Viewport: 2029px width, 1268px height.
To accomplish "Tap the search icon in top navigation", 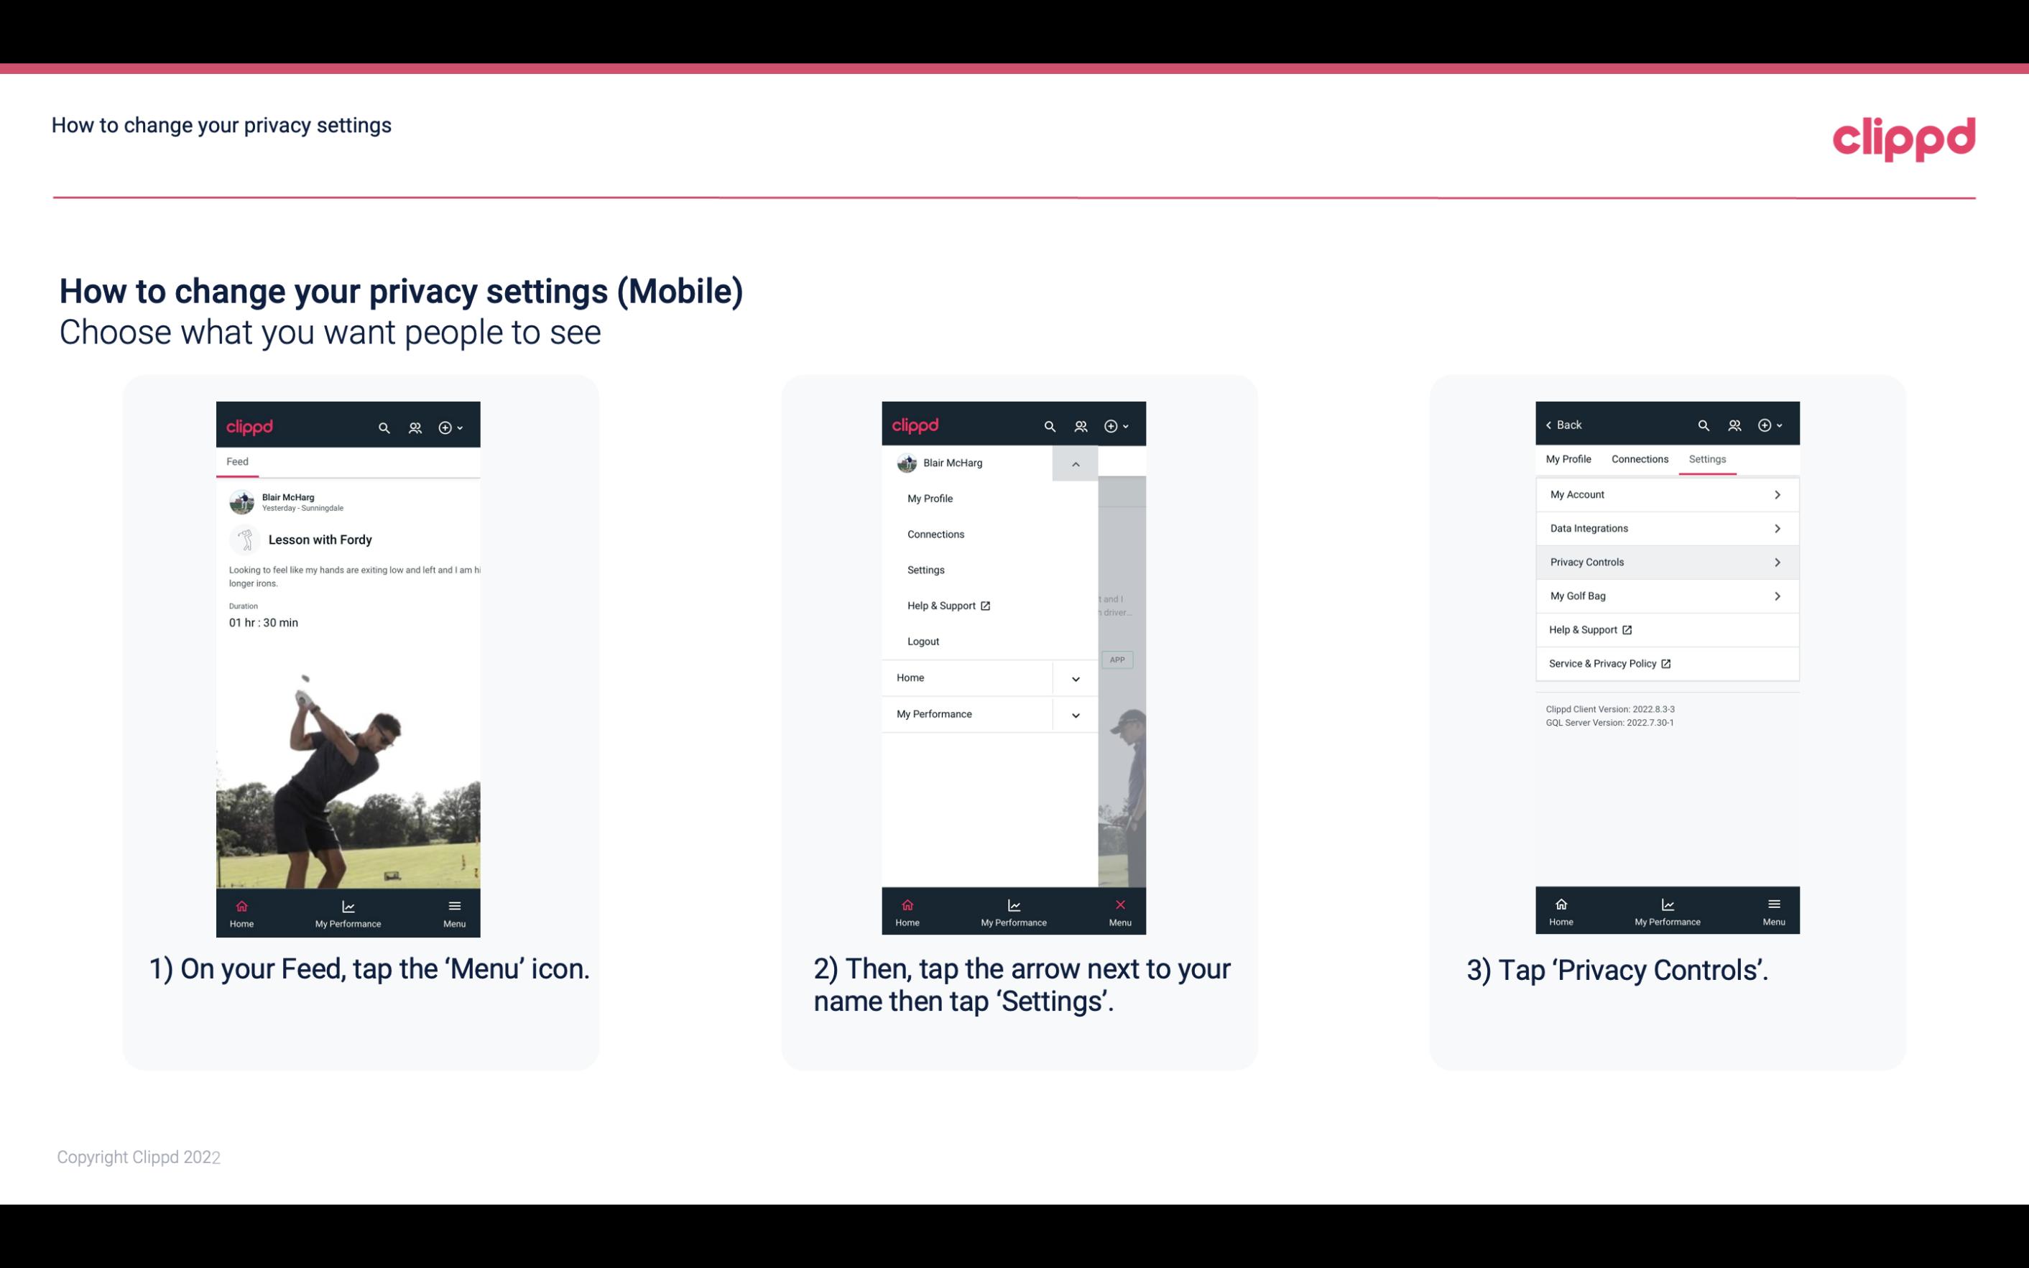I will point(386,425).
